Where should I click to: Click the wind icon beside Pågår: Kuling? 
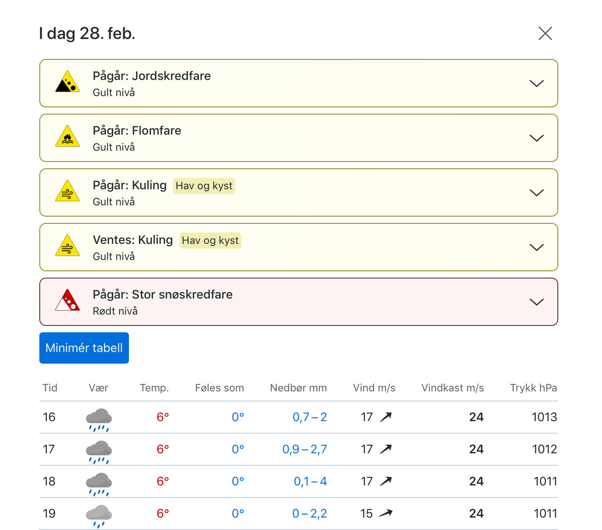point(67,192)
